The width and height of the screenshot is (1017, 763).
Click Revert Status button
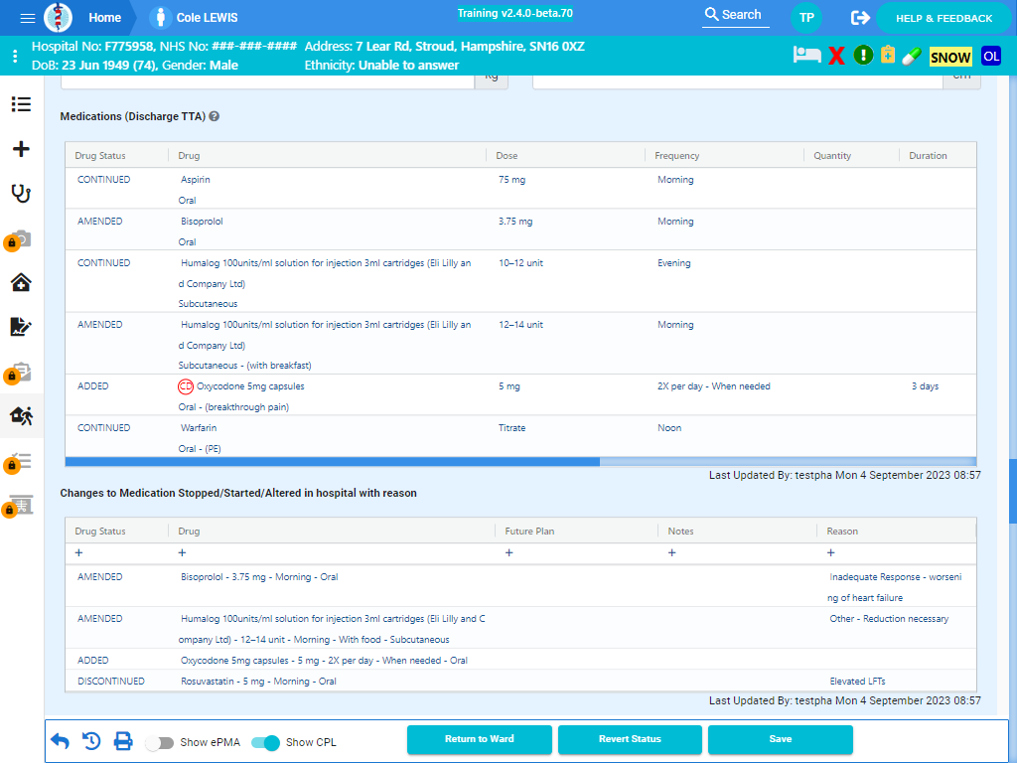(x=630, y=739)
